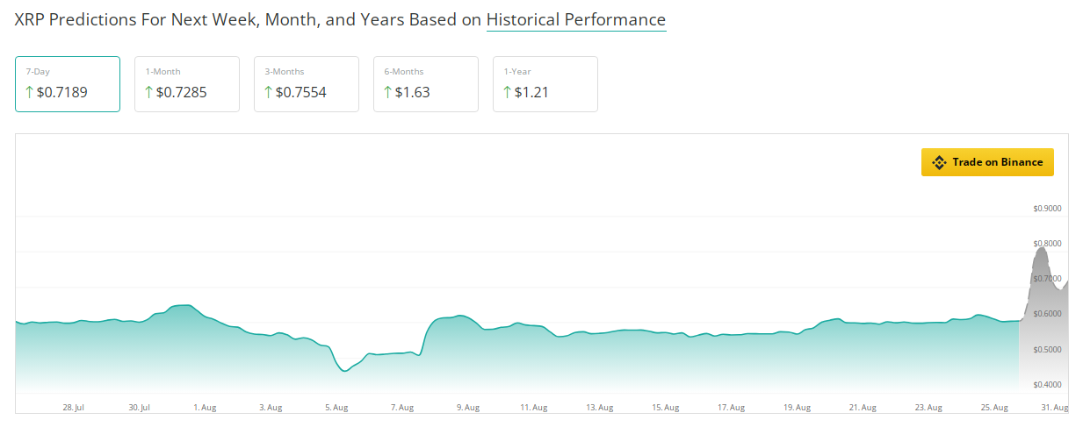Click the 19. Aug date marker
This screenshot has width=1083, height=427.
click(797, 408)
